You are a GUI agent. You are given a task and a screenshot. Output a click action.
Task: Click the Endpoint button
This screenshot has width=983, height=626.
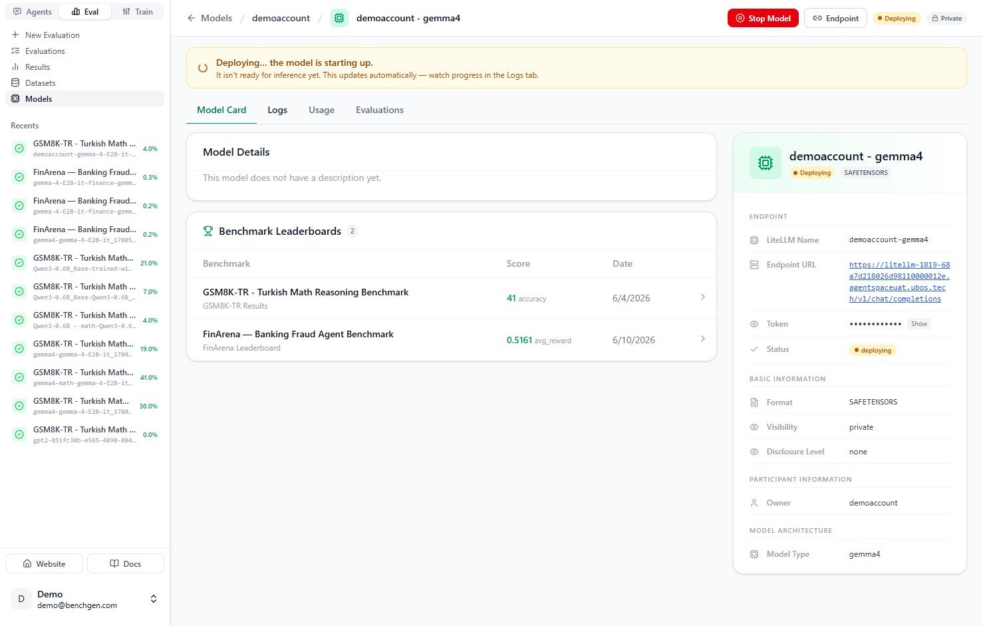click(x=835, y=19)
